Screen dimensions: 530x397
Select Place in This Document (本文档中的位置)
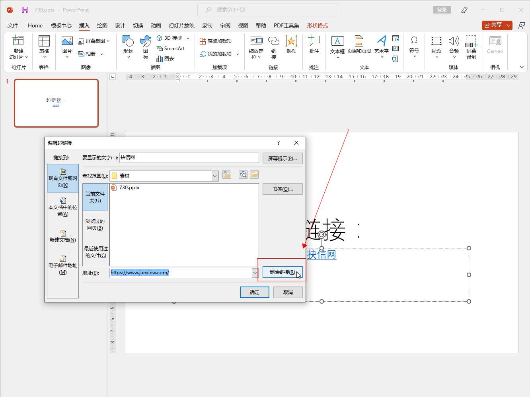click(63, 207)
